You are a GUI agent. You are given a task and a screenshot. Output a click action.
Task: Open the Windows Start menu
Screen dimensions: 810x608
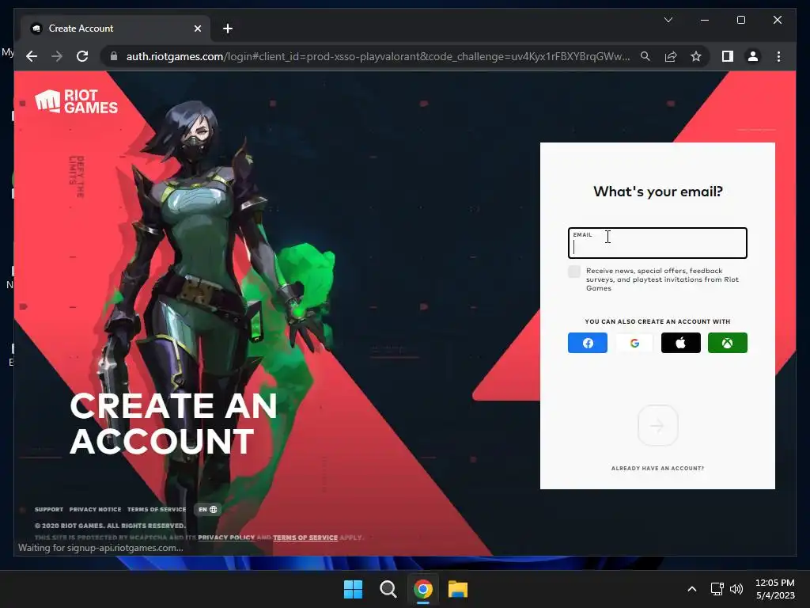click(354, 589)
